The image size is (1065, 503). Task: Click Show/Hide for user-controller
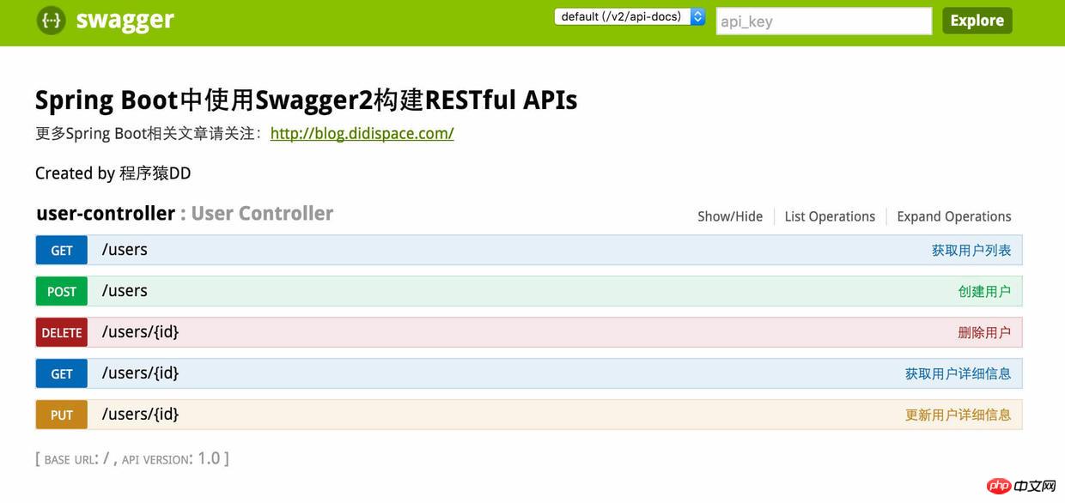730,216
